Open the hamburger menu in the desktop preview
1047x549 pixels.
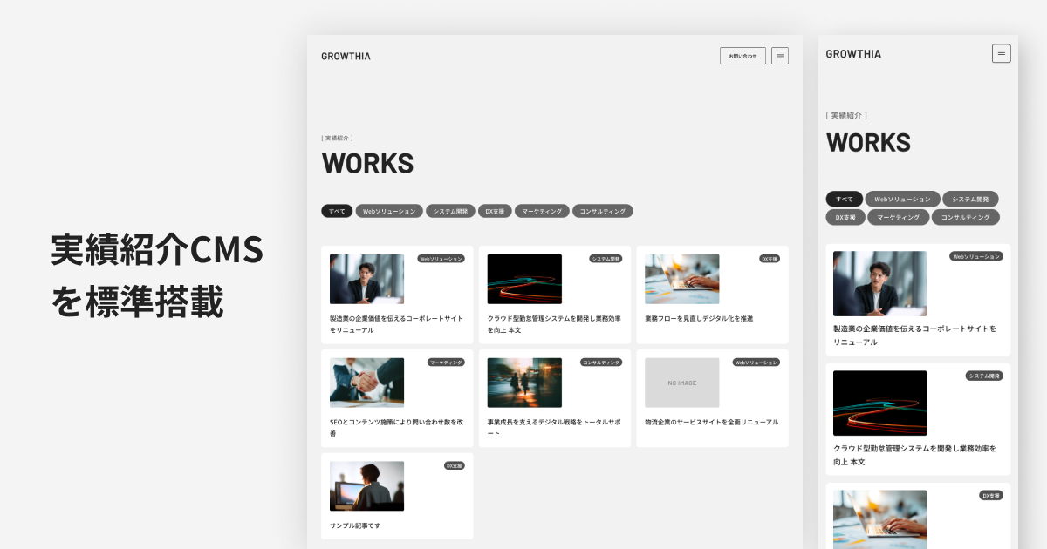[780, 56]
